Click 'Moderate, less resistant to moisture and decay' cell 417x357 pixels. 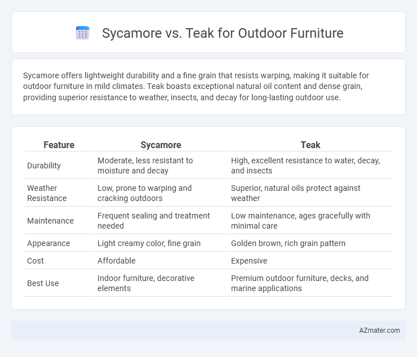click(161, 166)
